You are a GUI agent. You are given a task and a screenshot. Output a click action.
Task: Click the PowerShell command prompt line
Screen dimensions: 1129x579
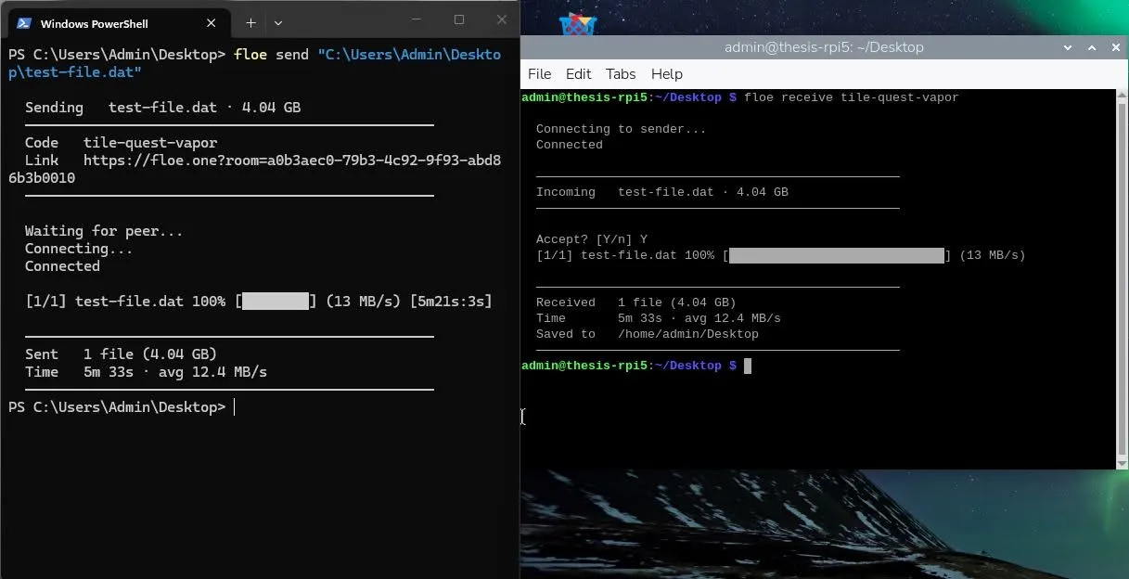point(121,407)
